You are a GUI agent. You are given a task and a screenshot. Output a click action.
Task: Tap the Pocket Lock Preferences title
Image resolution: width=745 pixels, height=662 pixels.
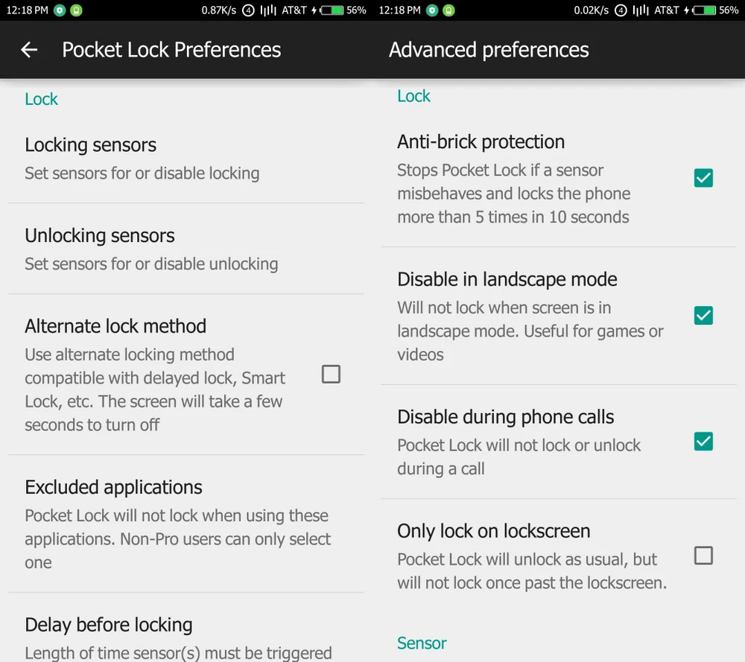[x=171, y=50]
